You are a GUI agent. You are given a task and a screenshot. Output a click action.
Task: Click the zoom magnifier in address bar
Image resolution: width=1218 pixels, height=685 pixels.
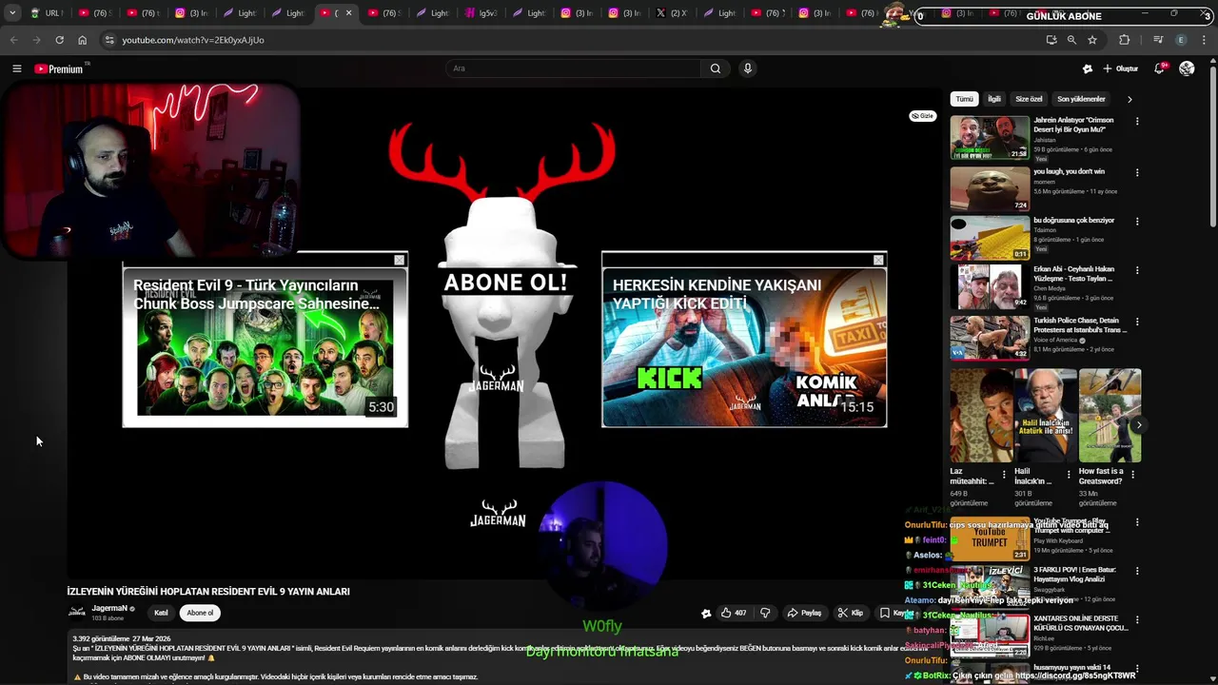tap(1071, 40)
